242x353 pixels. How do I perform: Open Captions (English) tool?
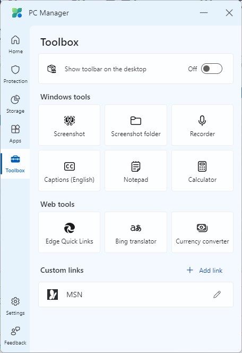tap(69, 171)
